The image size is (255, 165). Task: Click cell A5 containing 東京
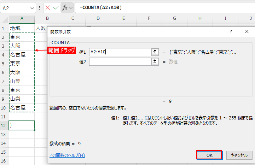22,64
